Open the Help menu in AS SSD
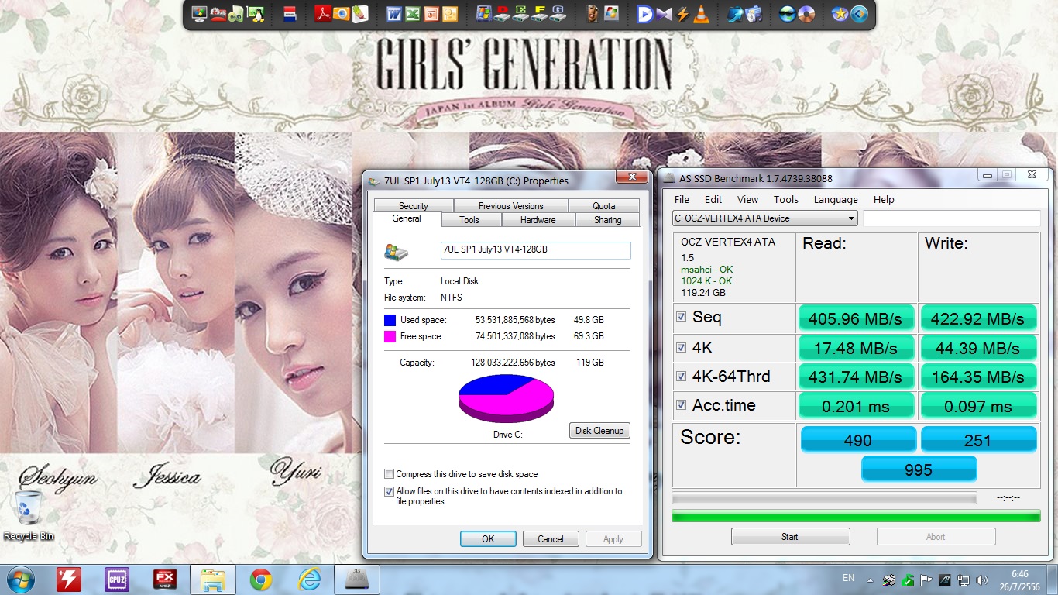Image resolution: width=1058 pixels, height=595 pixels. [884, 199]
